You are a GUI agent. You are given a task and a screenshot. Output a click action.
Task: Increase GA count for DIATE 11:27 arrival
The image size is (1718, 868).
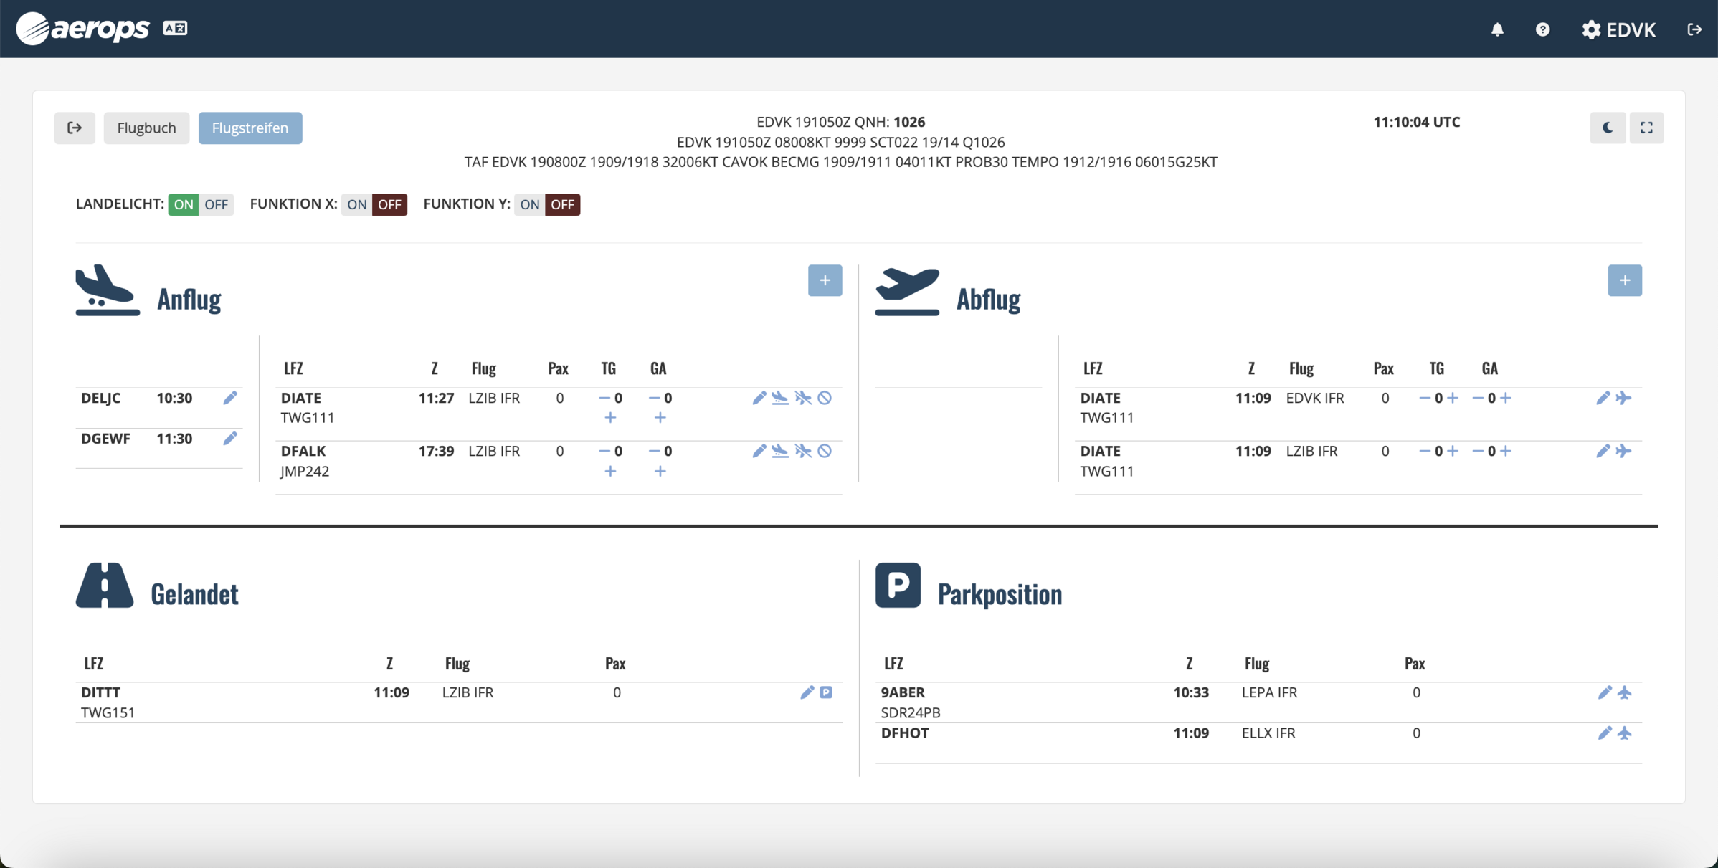[660, 418]
